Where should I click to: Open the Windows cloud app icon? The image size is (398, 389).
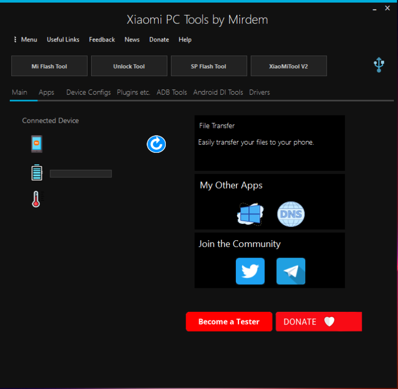click(250, 213)
